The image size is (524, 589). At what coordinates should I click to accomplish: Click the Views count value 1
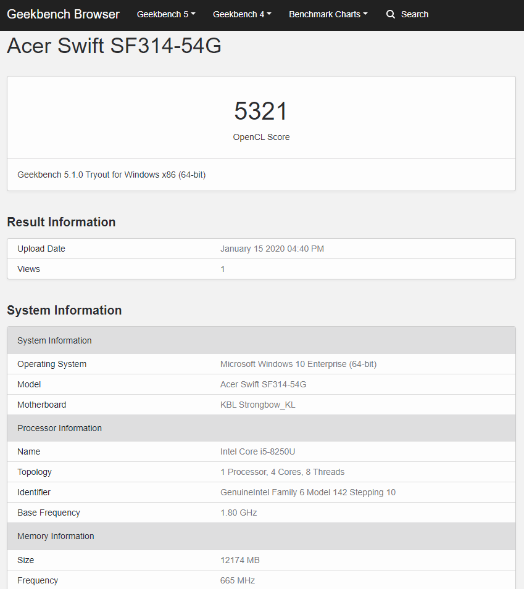coord(223,269)
